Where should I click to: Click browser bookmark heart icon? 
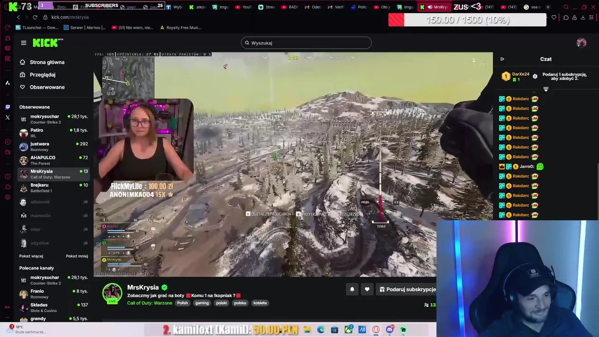pos(554,17)
